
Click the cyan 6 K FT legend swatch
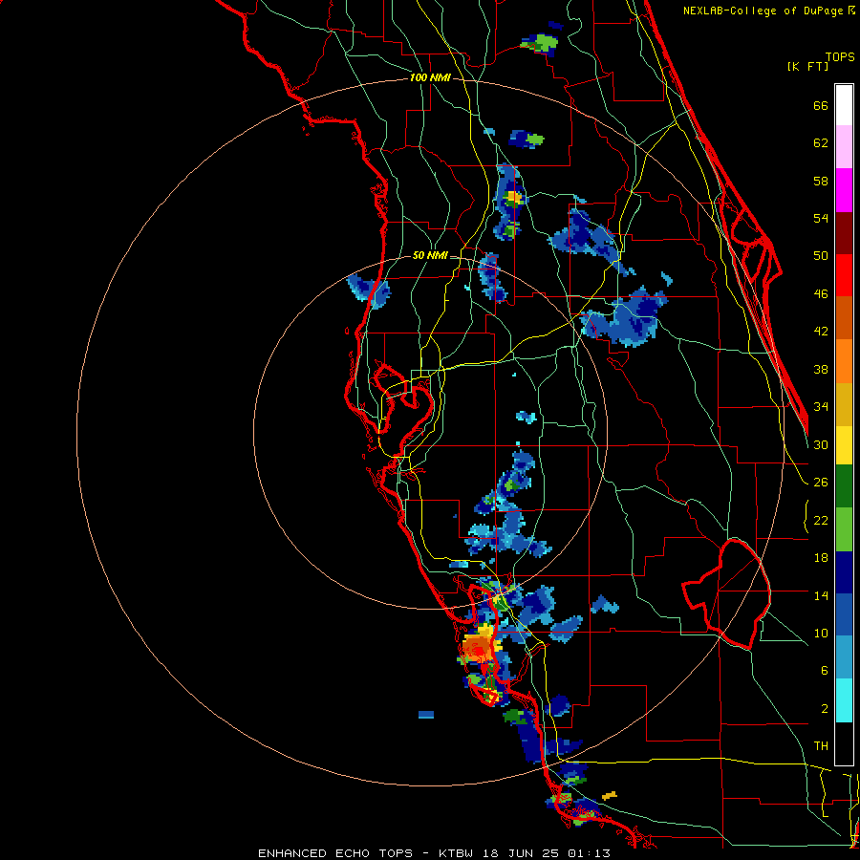tap(844, 700)
